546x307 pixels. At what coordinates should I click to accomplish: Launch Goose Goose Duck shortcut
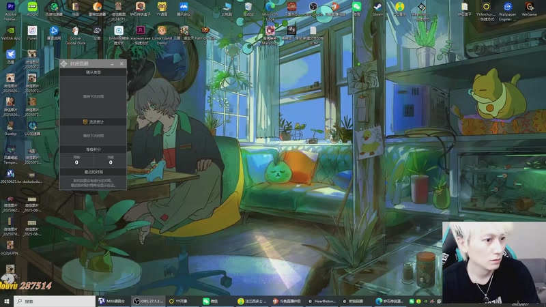click(x=75, y=35)
